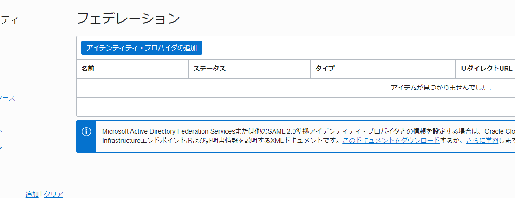Click the フェデレーション page heading

(x=129, y=19)
